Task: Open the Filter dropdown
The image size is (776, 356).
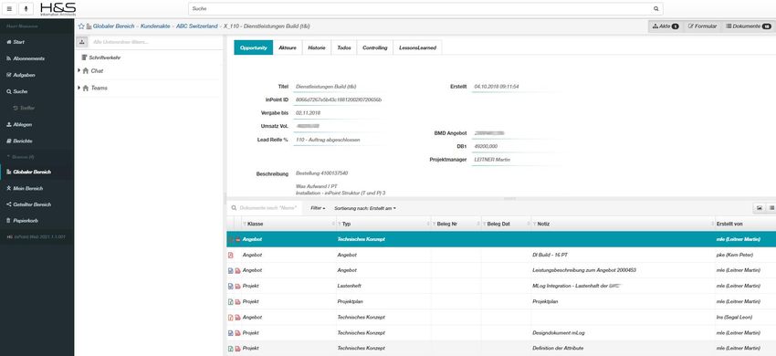Action: coord(318,208)
